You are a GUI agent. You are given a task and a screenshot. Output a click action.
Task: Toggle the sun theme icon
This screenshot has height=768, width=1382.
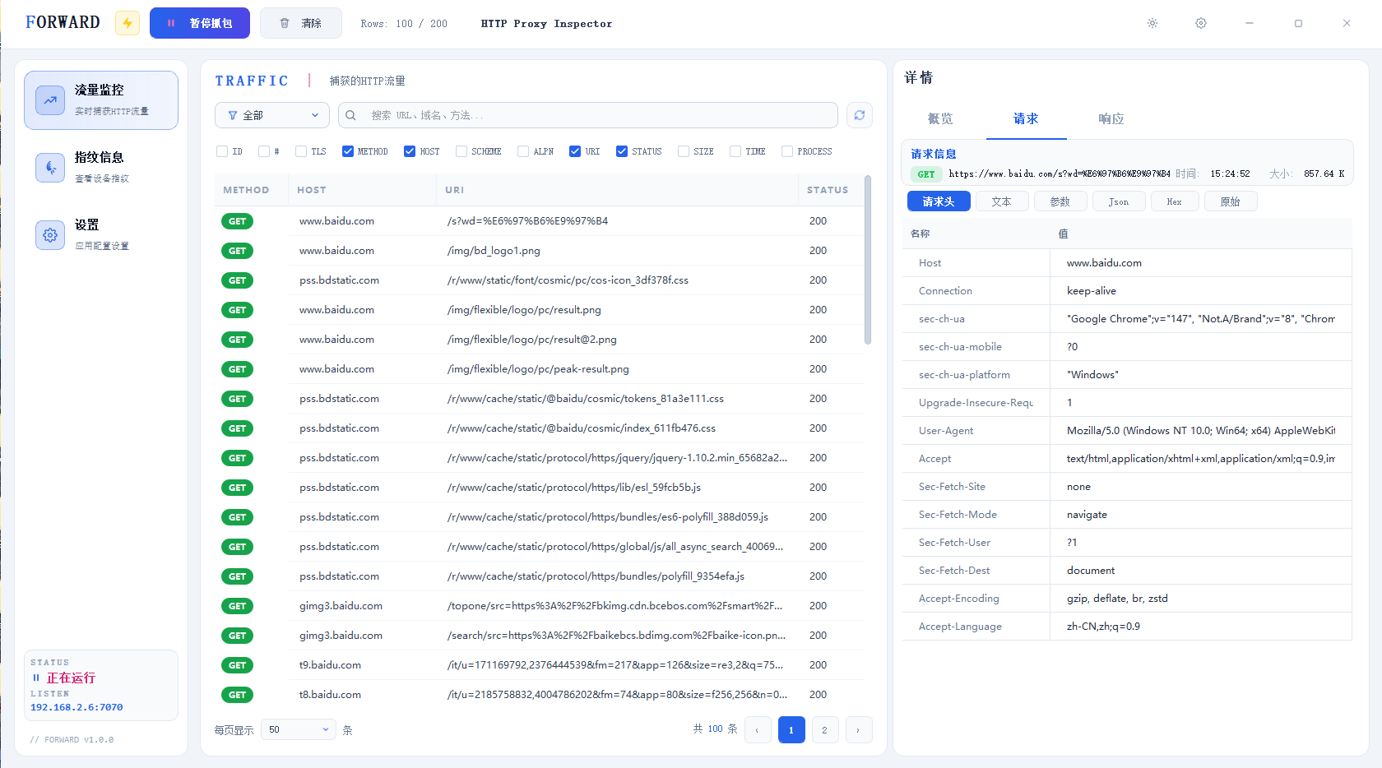tap(1152, 23)
